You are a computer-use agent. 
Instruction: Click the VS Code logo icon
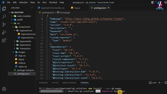3,2
